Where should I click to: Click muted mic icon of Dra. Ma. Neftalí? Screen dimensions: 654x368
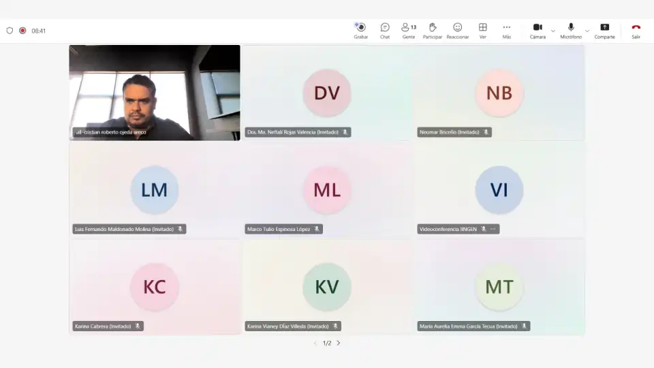[x=345, y=132]
